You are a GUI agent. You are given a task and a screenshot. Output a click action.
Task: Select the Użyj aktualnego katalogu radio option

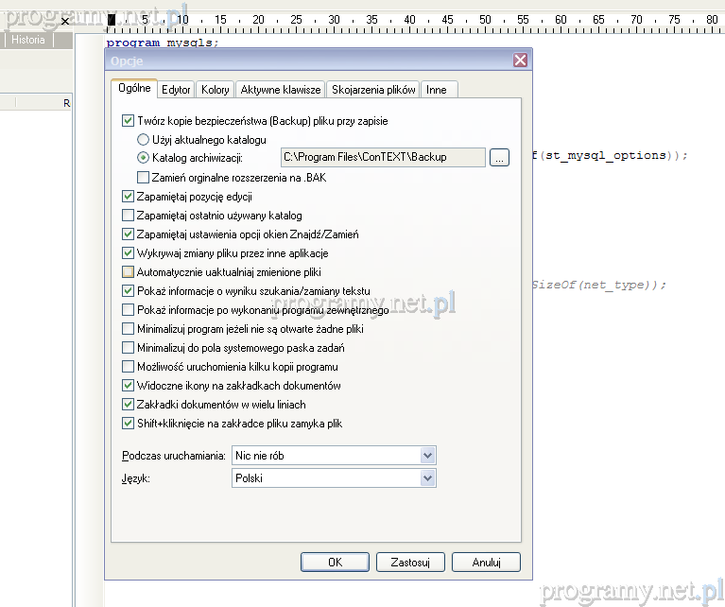coord(144,139)
